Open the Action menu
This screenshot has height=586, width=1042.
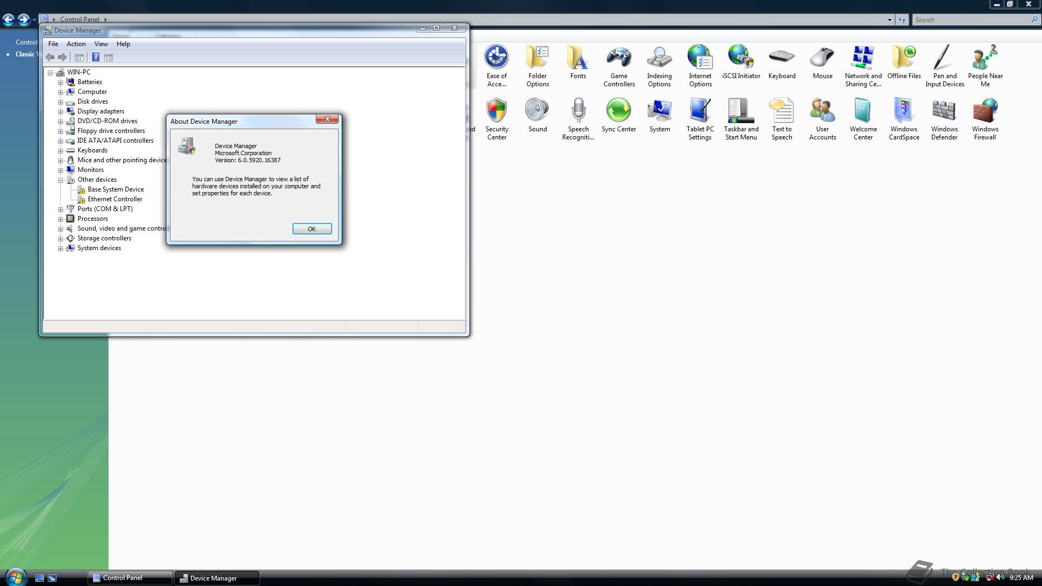pyautogui.click(x=76, y=44)
